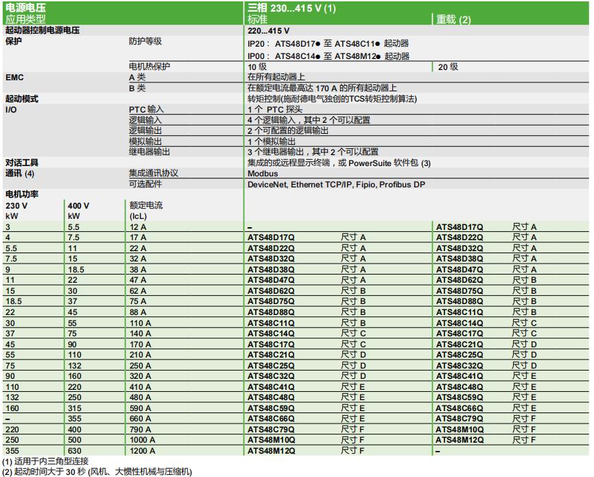Select the '继电器输出' label

[150, 152]
